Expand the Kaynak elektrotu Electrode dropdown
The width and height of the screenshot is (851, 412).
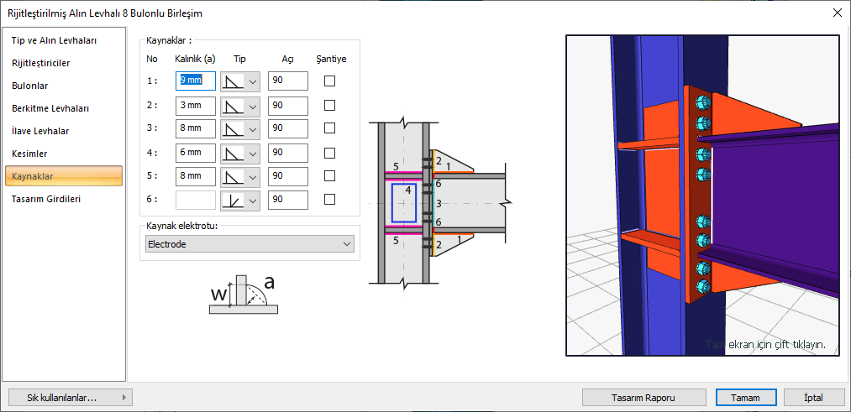[247, 244]
